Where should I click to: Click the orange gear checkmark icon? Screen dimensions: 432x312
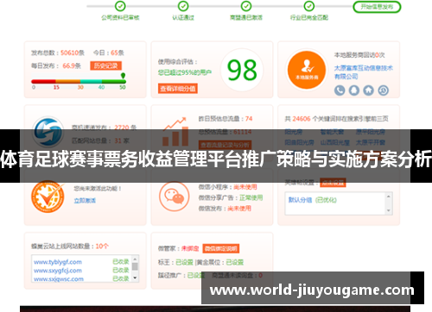pyautogui.click(x=48, y=197)
